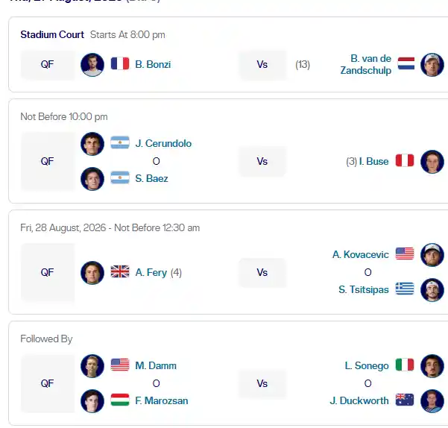Click the QF badge of Fery match
Image resolution: width=448 pixels, height=428 pixels.
(48, 273)
